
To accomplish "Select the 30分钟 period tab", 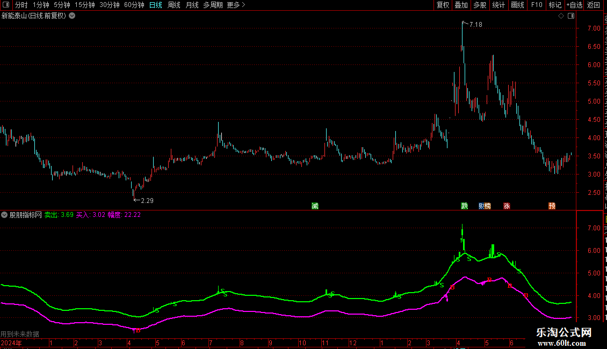I will pyautogui.click(x=110, y=5).
